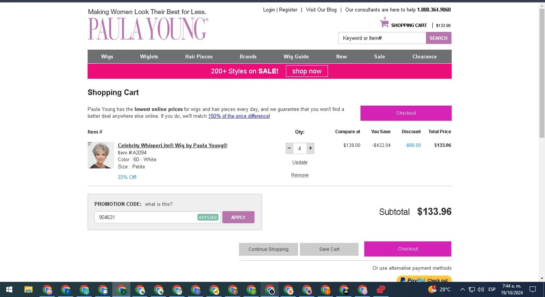Image resolution: width=545 pixels, height=297 pixels.
Task: Click the SEARCH button
Action: pos(439,38)
